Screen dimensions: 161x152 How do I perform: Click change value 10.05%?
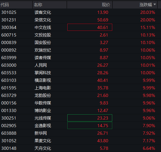point(148,58)
